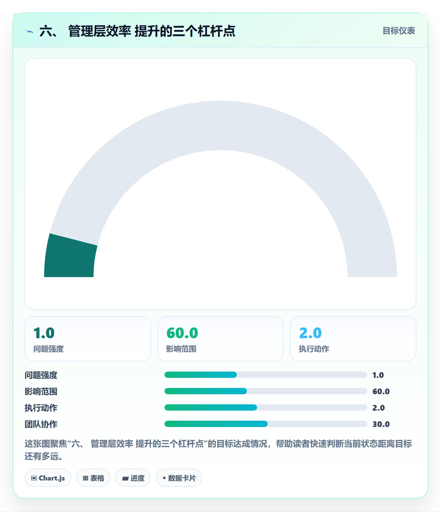Click the 进度 tag chip
The width and height of the screenshot is (441, 512).
[x=133, y=478]
